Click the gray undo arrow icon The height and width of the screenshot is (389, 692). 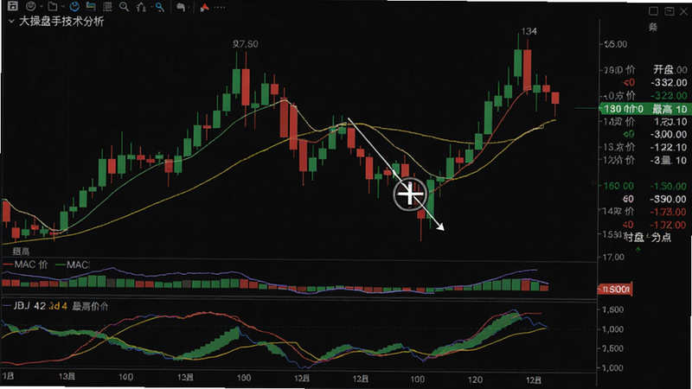pyautogui.click(x=181, y=7)
